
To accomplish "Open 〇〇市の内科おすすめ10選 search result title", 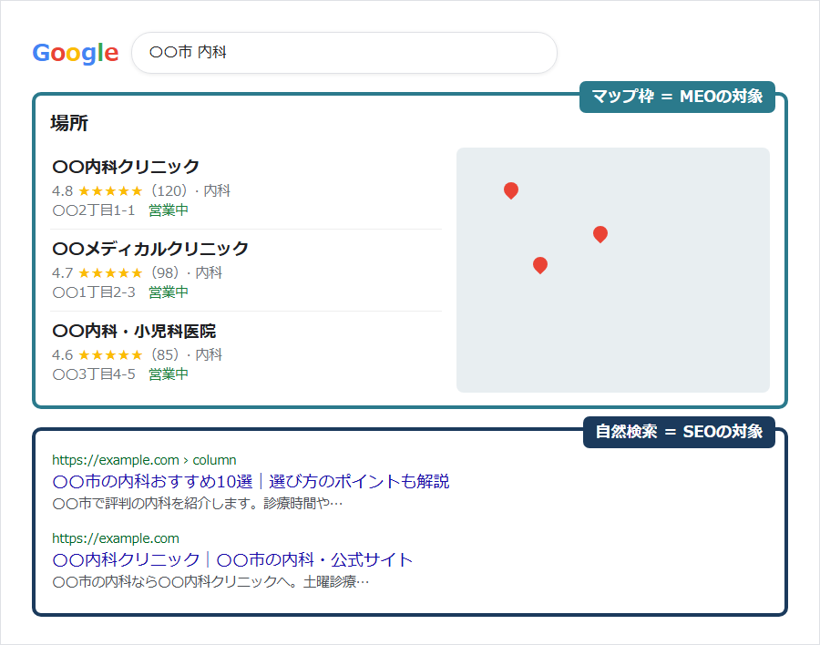I will 251,481.
